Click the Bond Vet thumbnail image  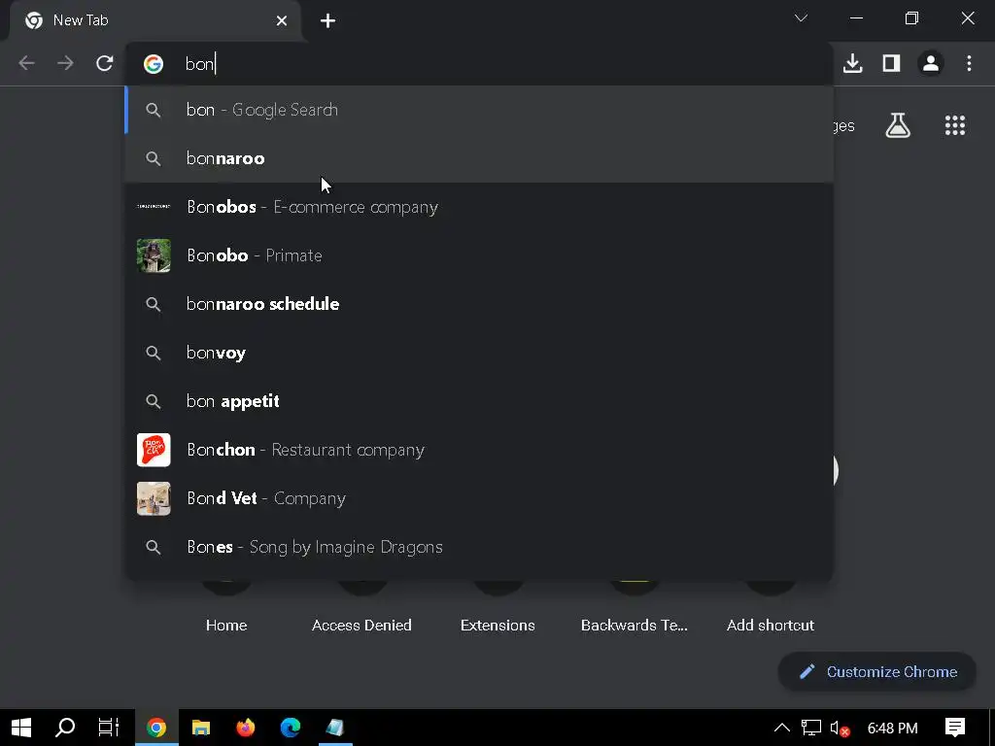click(x=154, y=498)
